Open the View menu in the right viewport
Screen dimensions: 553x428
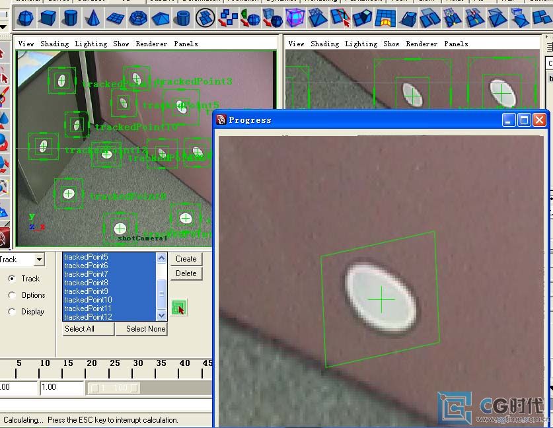coord(296,44)
